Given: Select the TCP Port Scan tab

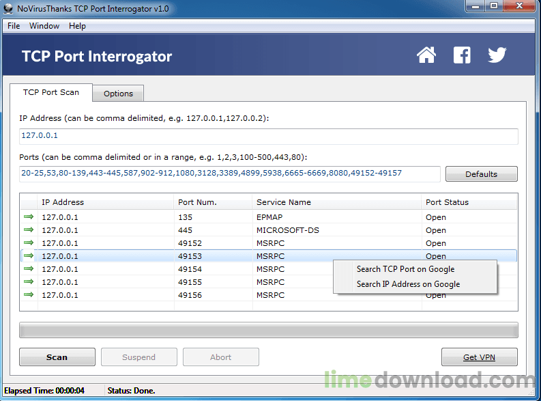Looking at the screenshot, I should point(51,92).
